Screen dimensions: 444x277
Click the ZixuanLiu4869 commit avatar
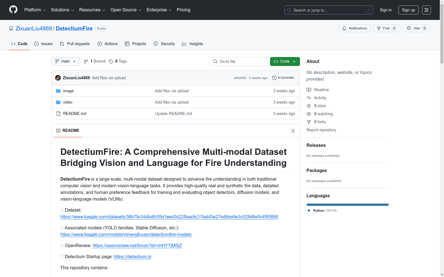point(58,78)
